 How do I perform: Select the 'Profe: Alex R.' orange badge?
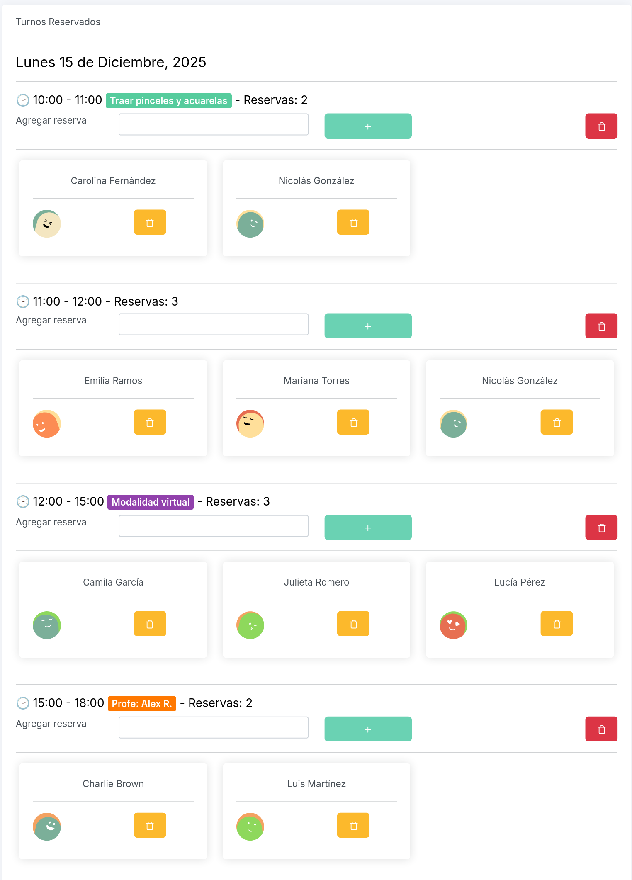pyautogui.click(x=142, y=704)
